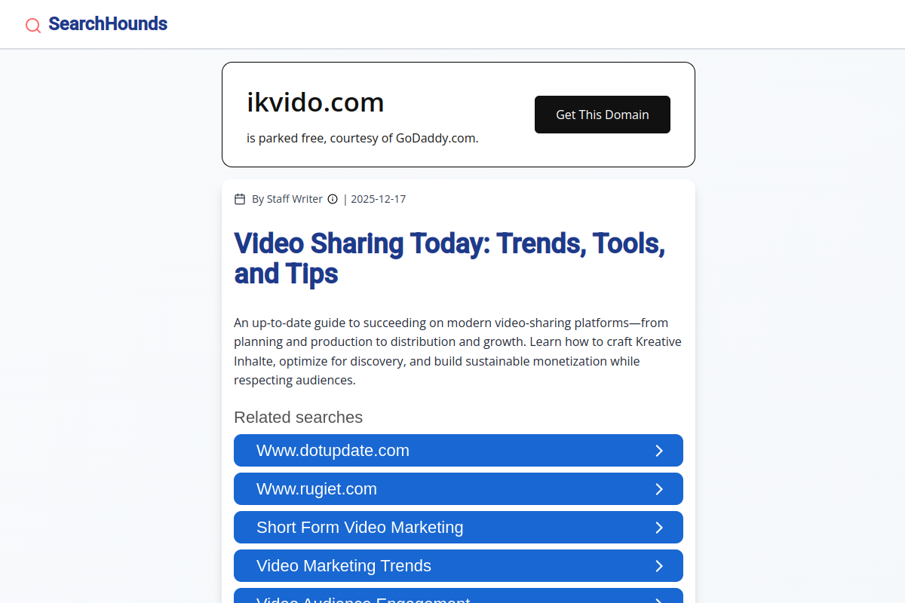
Task: Click the date 2025-12-17
Action: pyautogui.click(x=379, y=199)
